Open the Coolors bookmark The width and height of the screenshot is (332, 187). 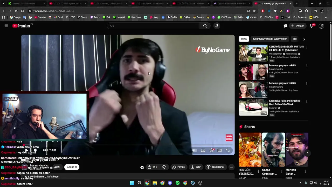point(252,17)
